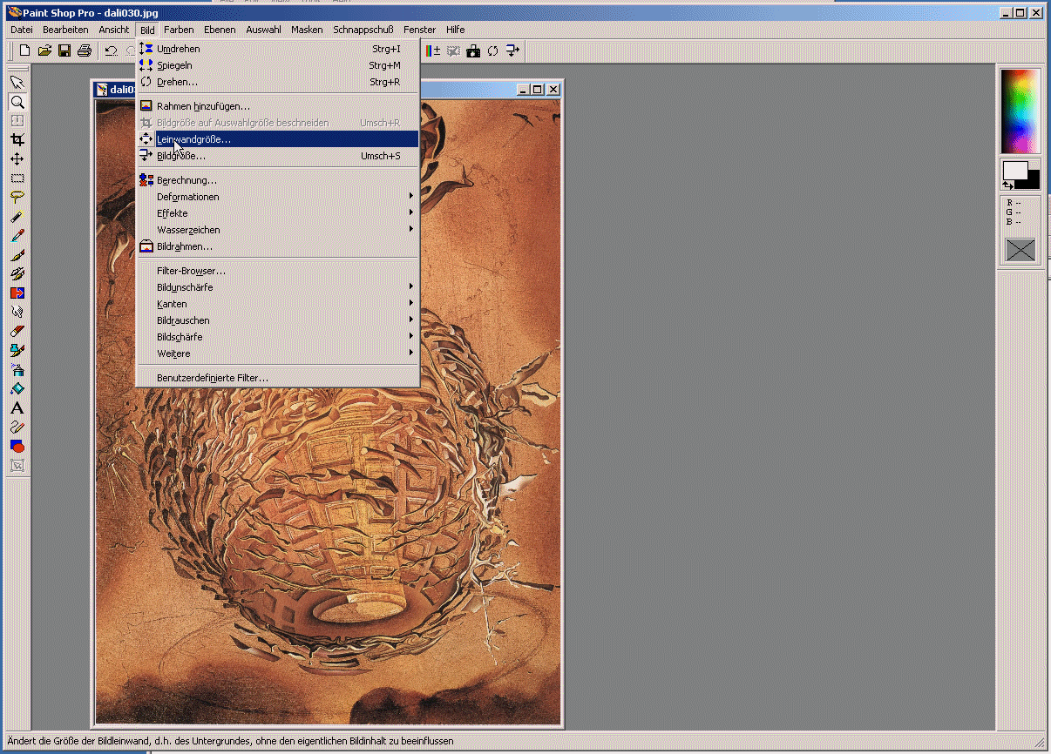Open the Ebenen menu

click(220, 30)
